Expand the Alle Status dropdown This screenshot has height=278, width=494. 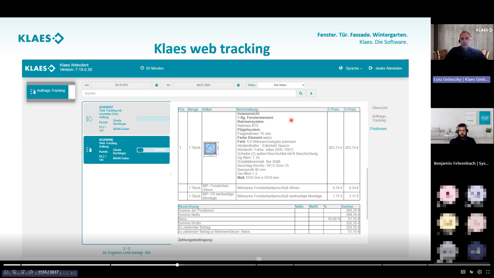point(281,85)
